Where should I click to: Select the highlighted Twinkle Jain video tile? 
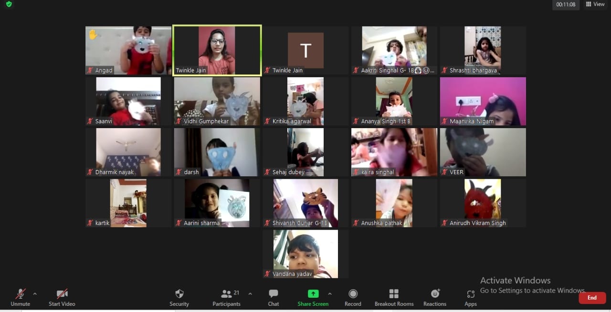(x=217, y=50)
